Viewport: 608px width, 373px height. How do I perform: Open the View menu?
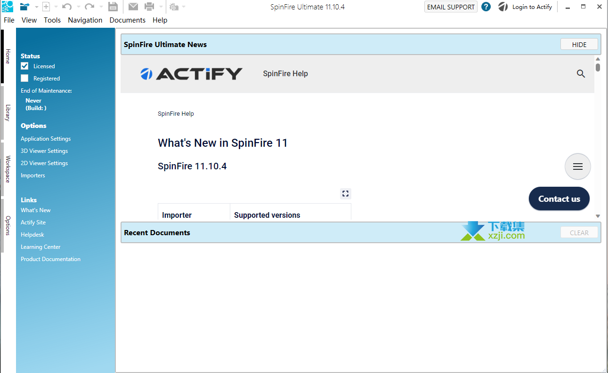click(29, 20)
